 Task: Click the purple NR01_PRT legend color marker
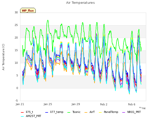(x=124, y=112)
